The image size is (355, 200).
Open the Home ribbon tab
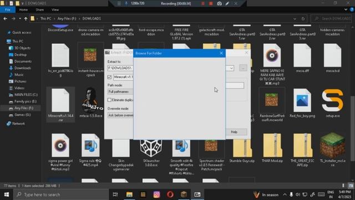tap(23, 10)
